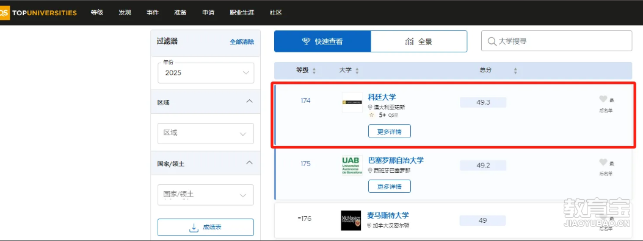The width and height of the screenshot is (643, 241).
Task: Switch to the 全景 tab
Action: point(419,41)
